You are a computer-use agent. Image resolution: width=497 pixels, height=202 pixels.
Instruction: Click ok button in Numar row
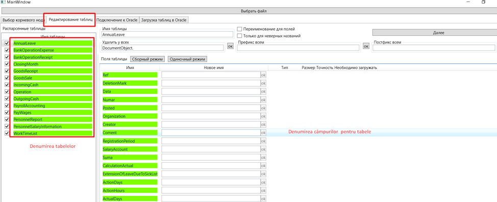263,100
